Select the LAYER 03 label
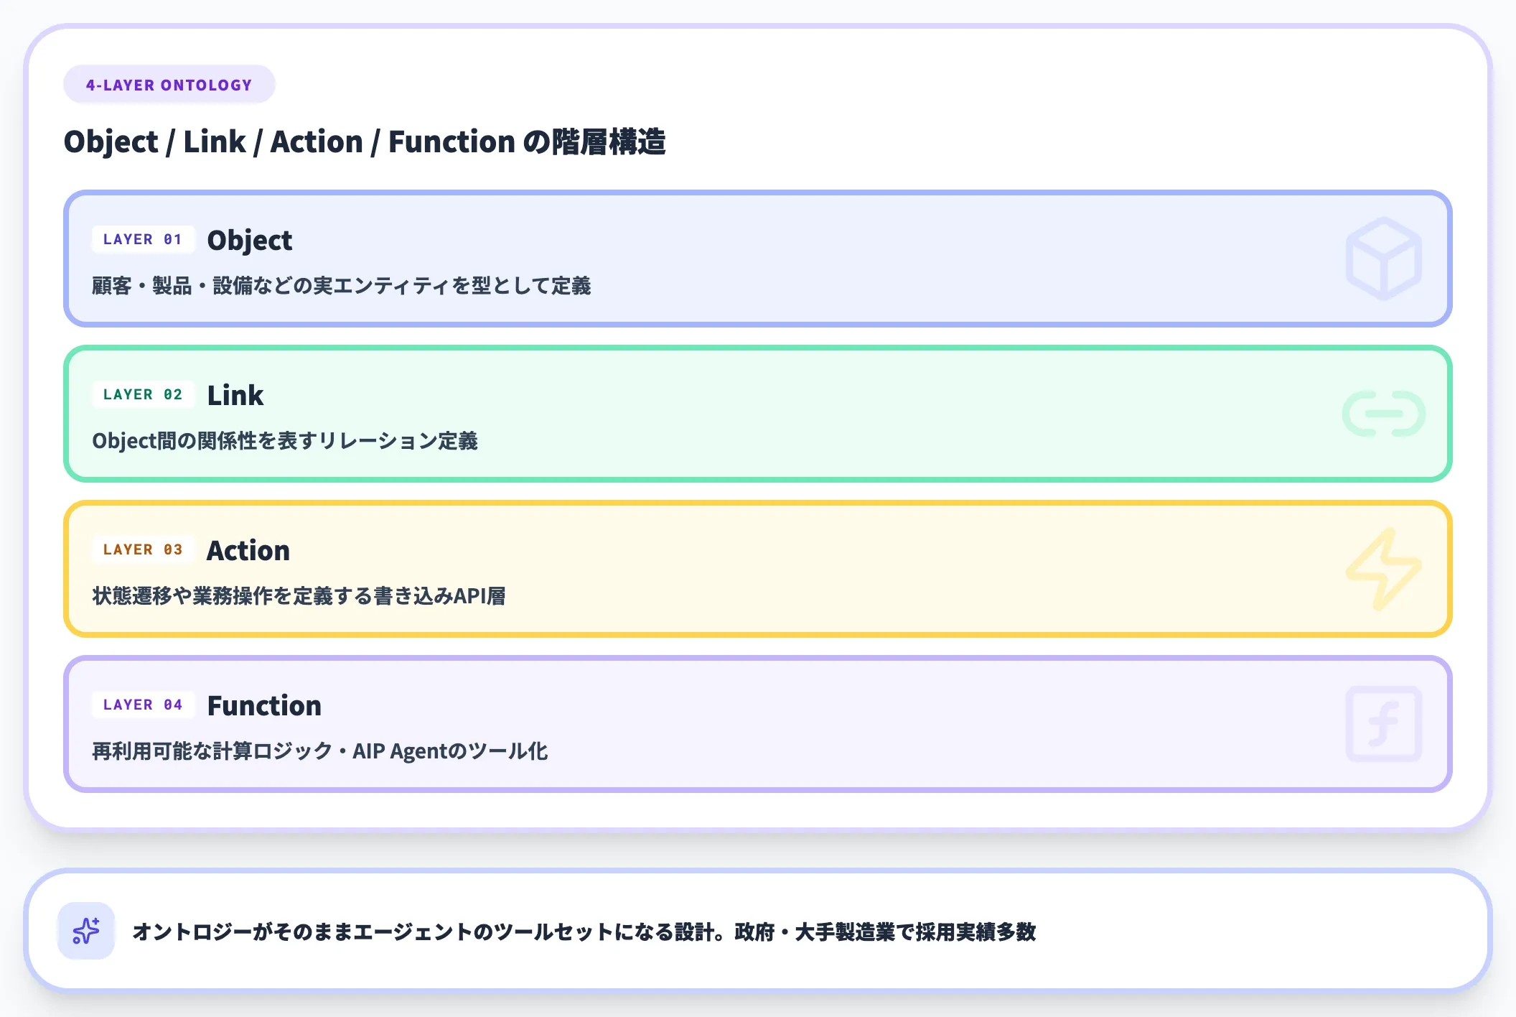 tap(143, 550)
